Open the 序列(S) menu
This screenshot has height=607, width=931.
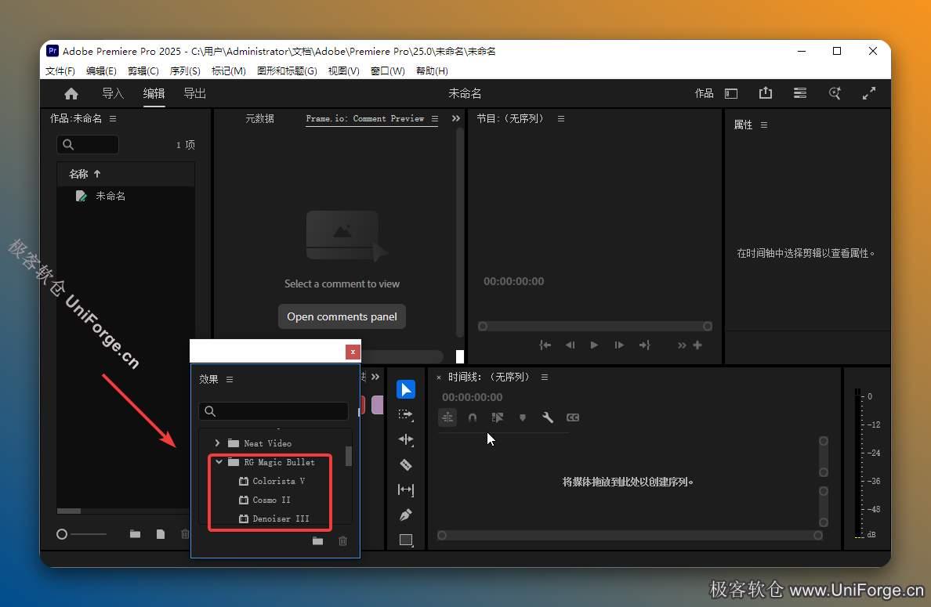pyautogui.click(x=185, y=70)
